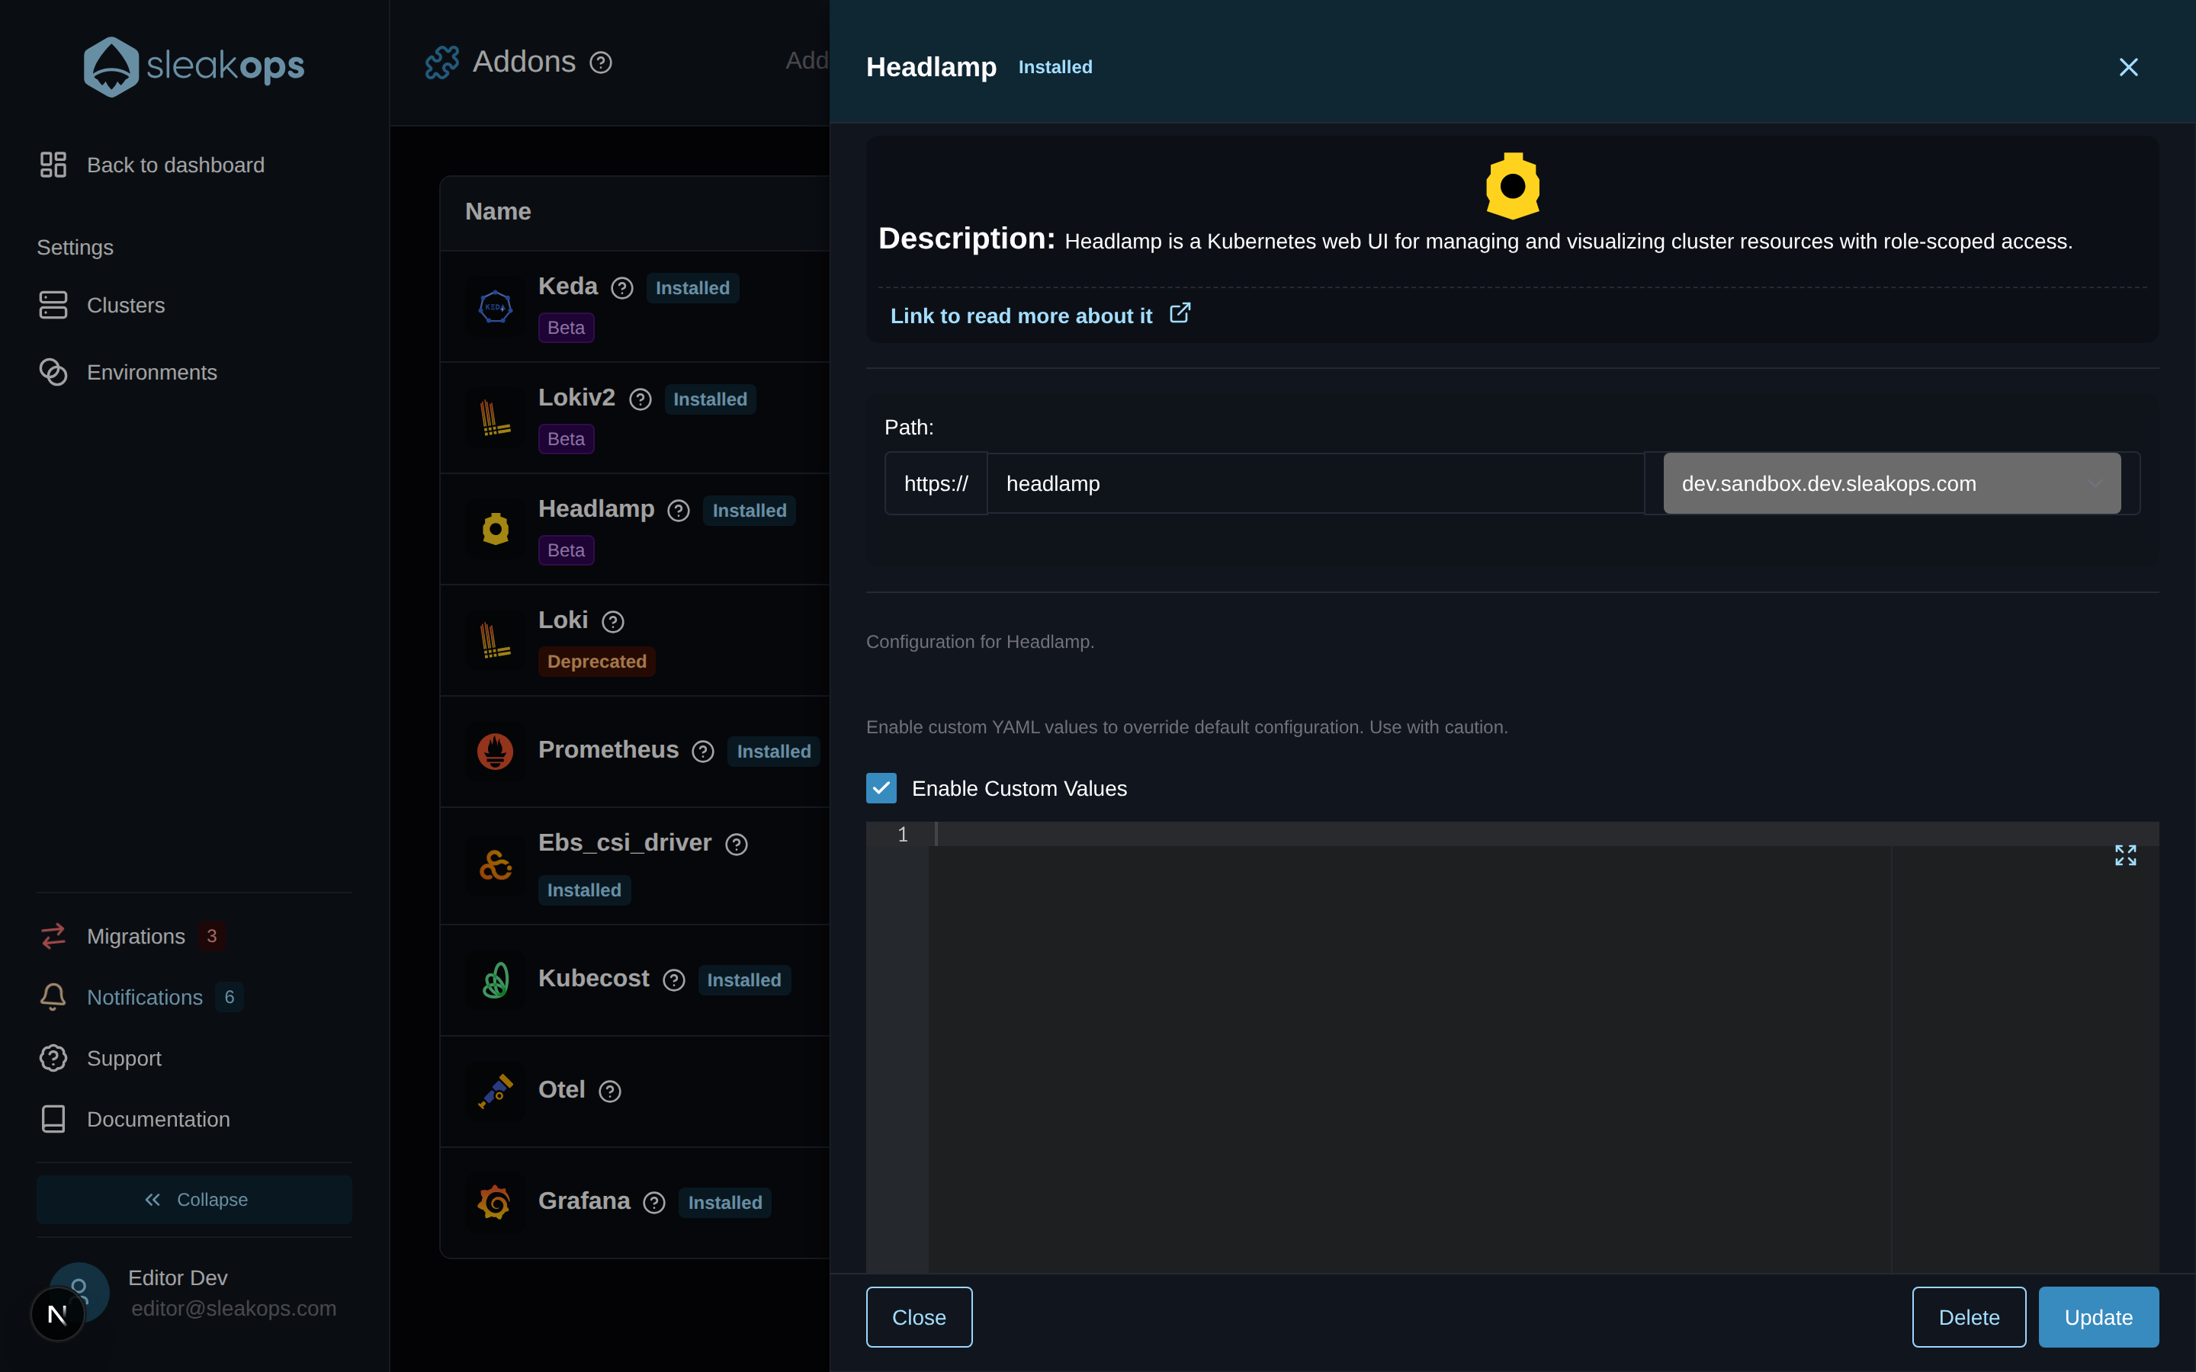This screenshot has height=1372, width=2196.
Task: Open the Clusters settings page
Action: 101,305
